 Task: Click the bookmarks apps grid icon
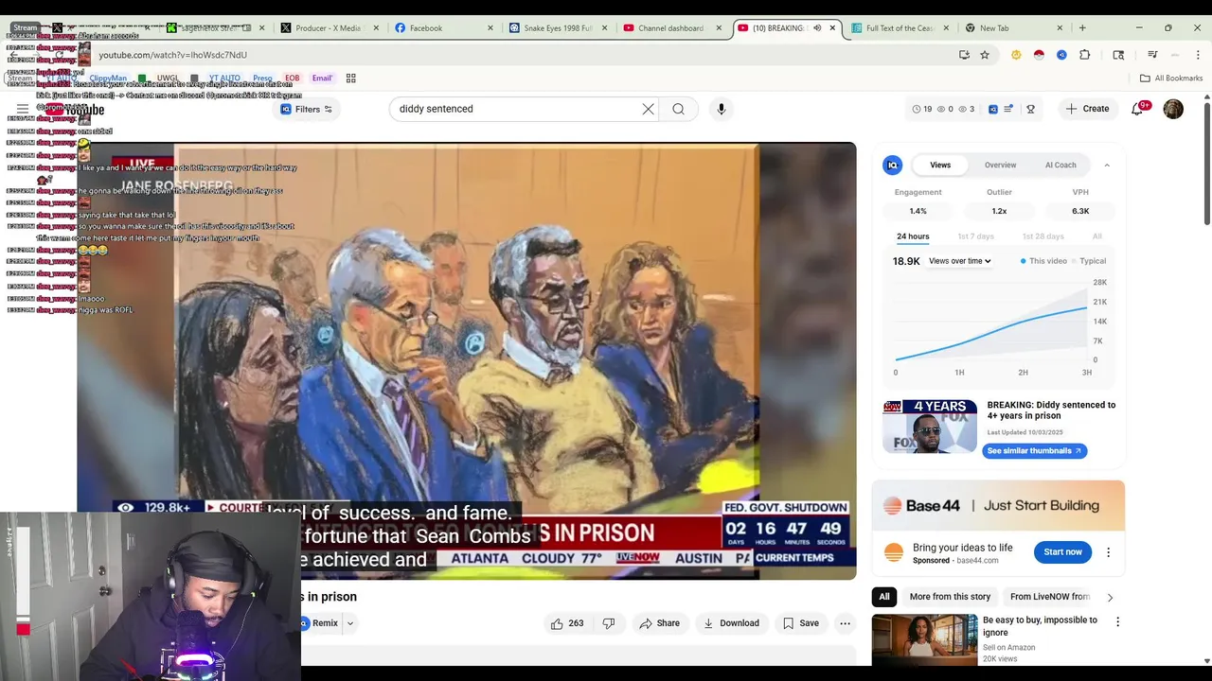click(350, 79)
